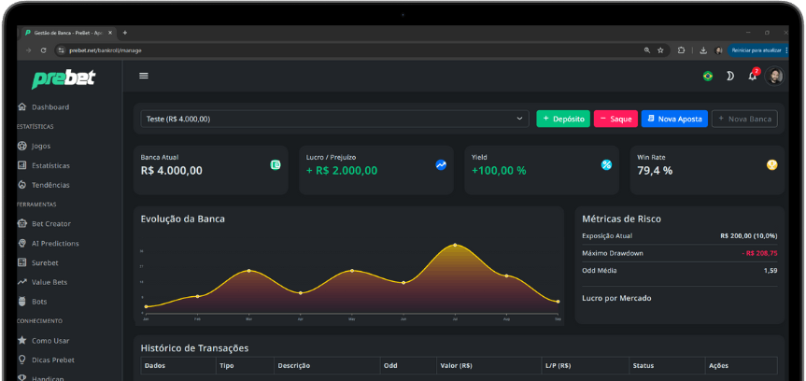Toggle the sidebar with the hamburger icon
Viewport: 806px width, 381px height.
144,76
